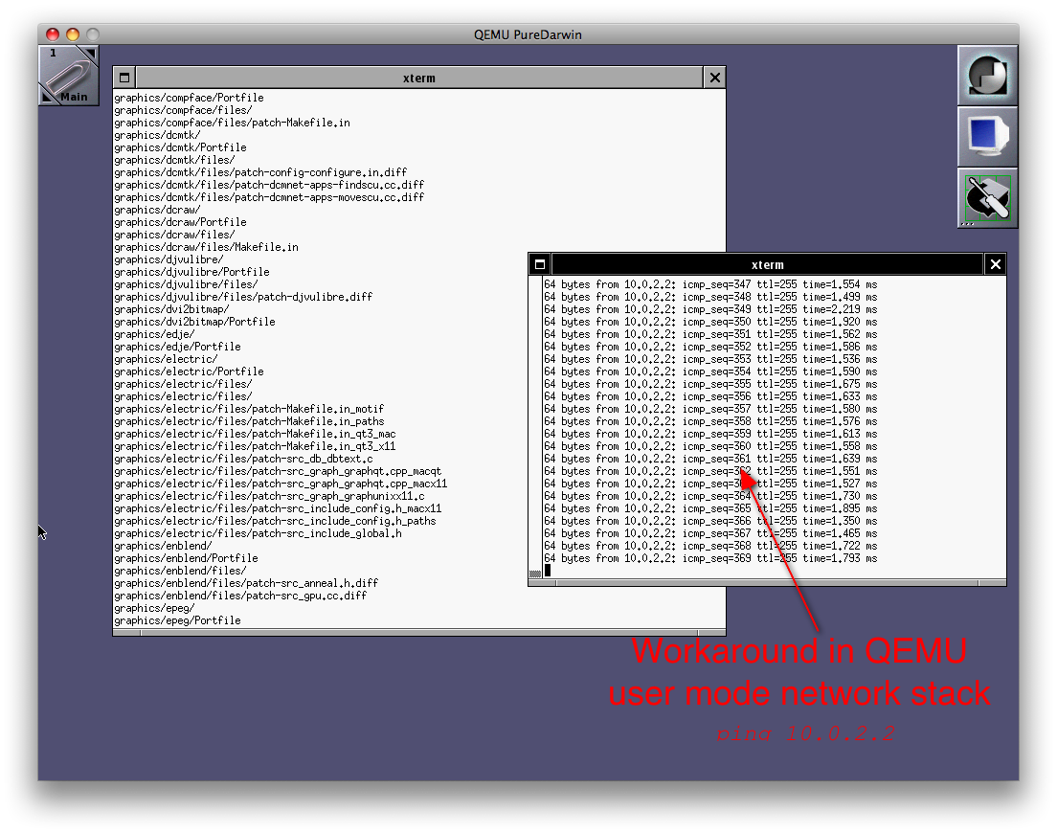Click the ping xterm vertical scrollbar thumb
The height and width of the screenshot is (833, 1057).
click(535, 574)
